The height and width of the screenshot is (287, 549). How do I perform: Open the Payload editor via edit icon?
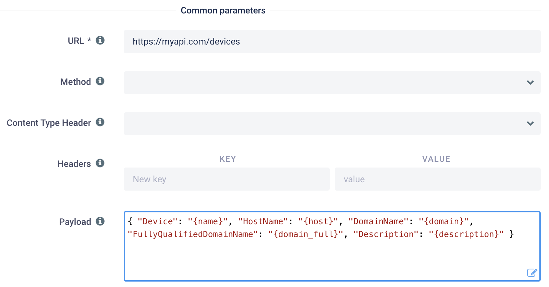tap(532, 273)
